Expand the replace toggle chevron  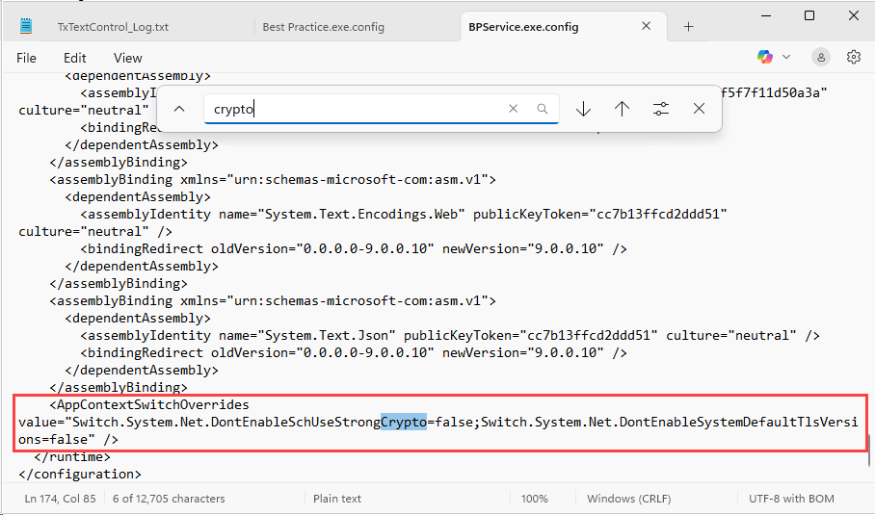(x=179, y=110)
